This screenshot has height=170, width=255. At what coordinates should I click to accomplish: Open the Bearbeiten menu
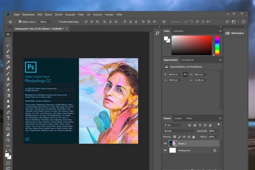pos(29,15)
